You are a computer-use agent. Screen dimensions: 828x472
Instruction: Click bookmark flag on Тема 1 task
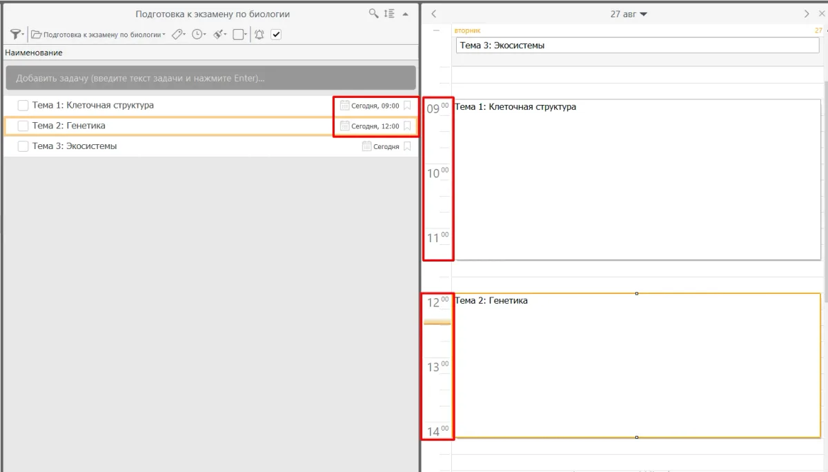click(x=407, y=106)
